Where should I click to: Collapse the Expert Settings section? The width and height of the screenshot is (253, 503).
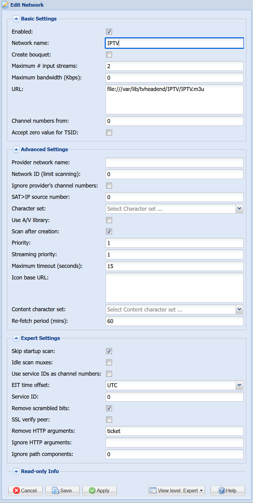point(16,338)
